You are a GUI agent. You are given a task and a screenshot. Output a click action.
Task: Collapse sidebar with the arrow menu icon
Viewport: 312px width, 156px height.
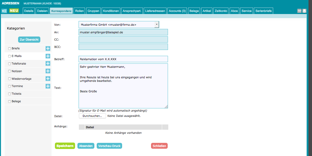tap(4, 11)
